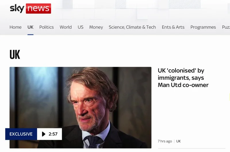Open the US news section

pos(80,27)
